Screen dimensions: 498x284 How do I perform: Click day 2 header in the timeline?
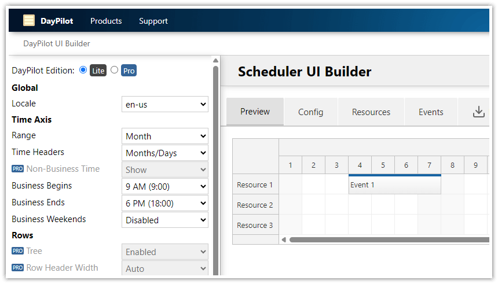(x=313, y=165)
